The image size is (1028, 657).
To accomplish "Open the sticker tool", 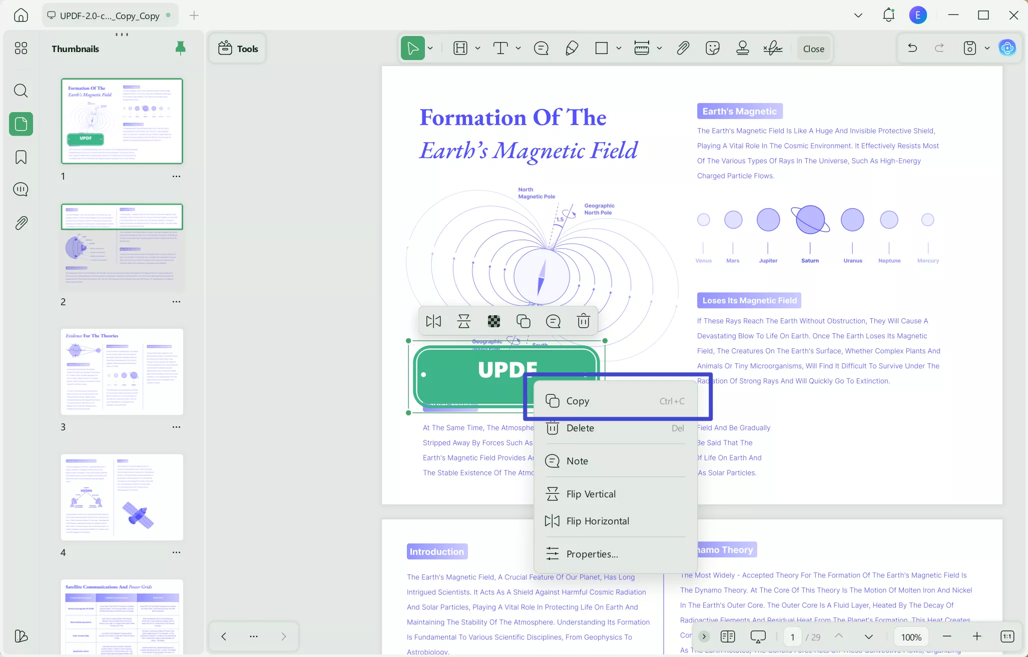I will click(x=712, y=48).
